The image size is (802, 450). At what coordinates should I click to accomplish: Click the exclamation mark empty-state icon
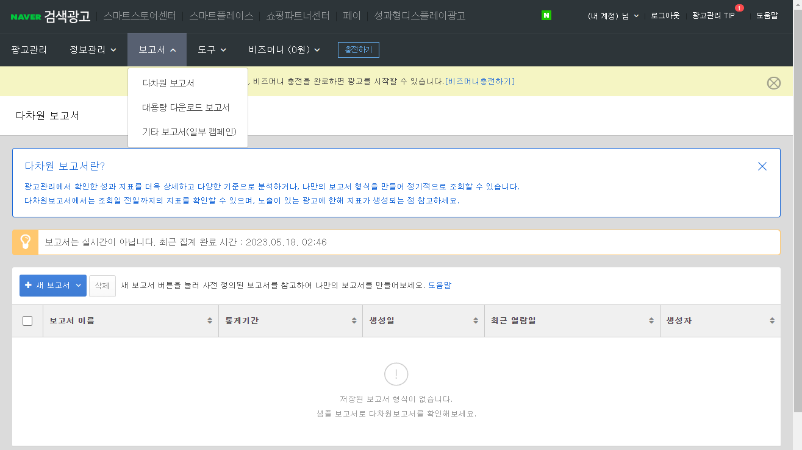396,374
